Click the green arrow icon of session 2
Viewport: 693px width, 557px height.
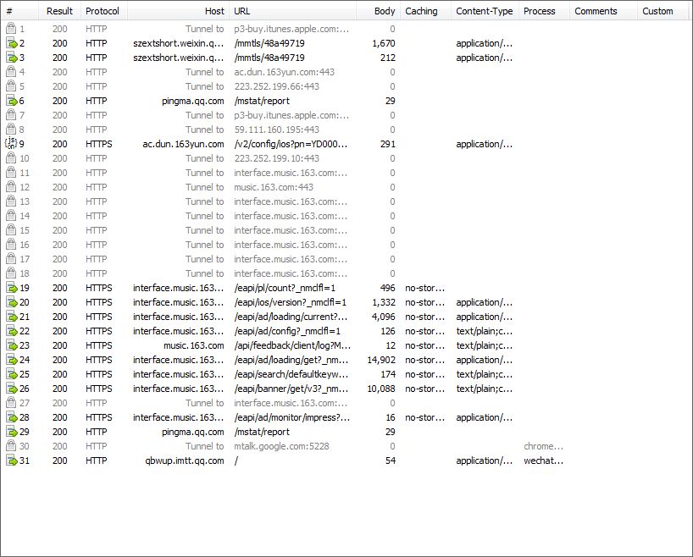[x=11, y=43]
